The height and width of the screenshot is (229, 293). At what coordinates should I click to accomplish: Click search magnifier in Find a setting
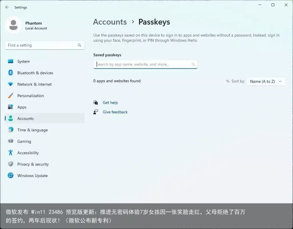(x=79, y=45)
